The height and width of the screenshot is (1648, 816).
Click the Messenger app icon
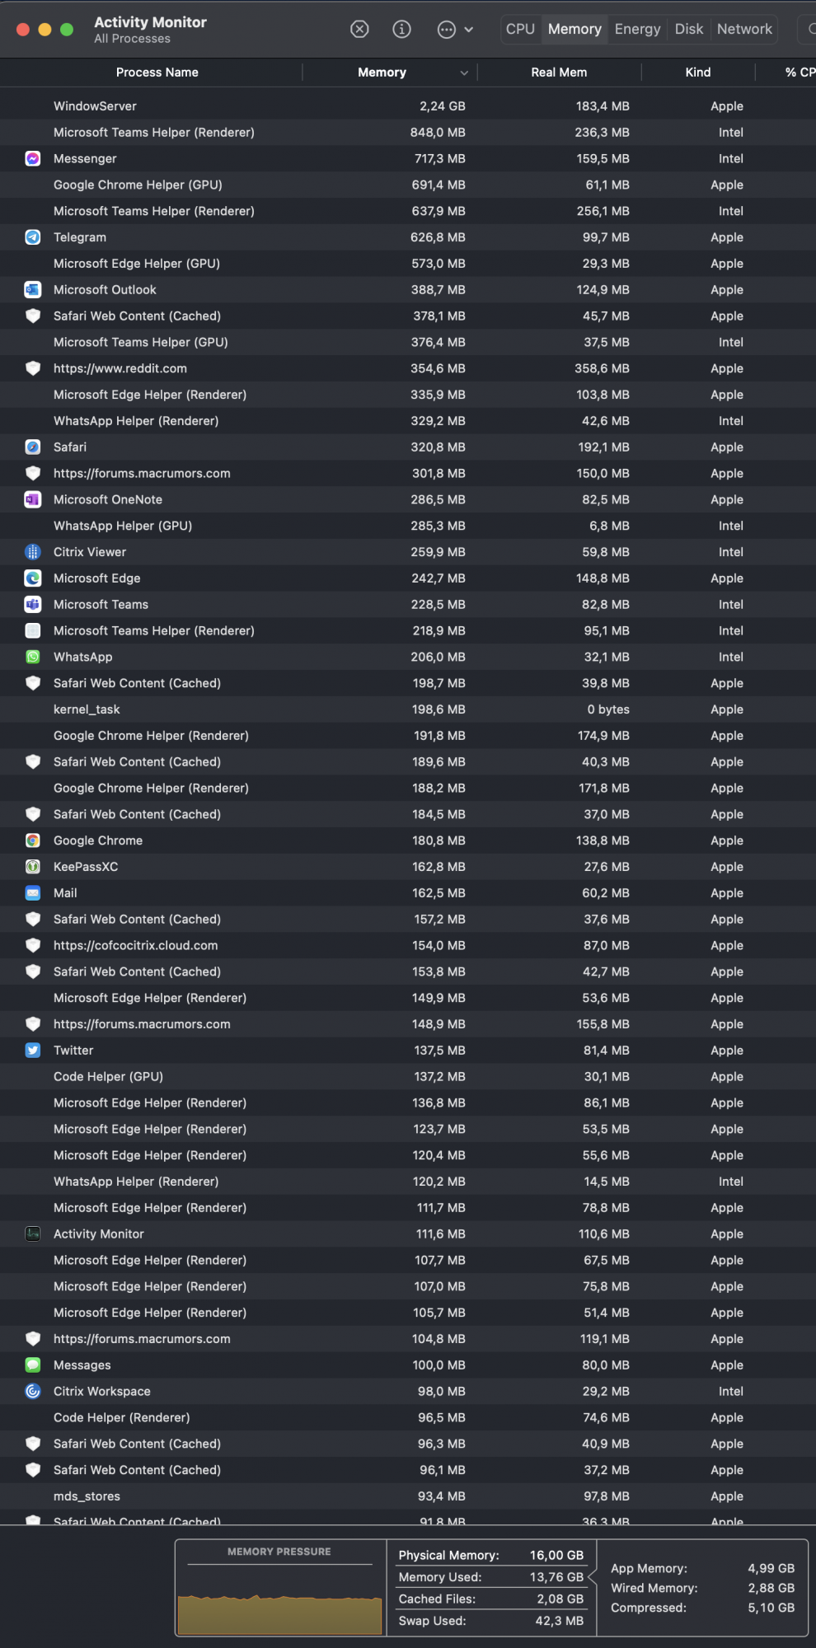coord(33,158)
